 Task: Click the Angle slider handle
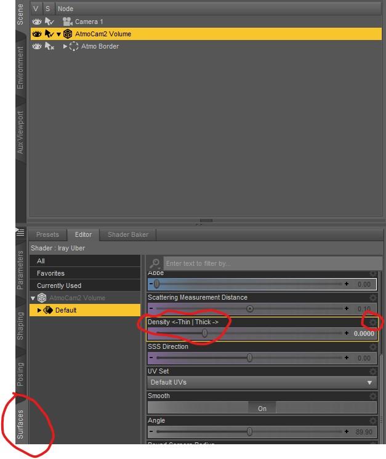[x=249, y=431]
